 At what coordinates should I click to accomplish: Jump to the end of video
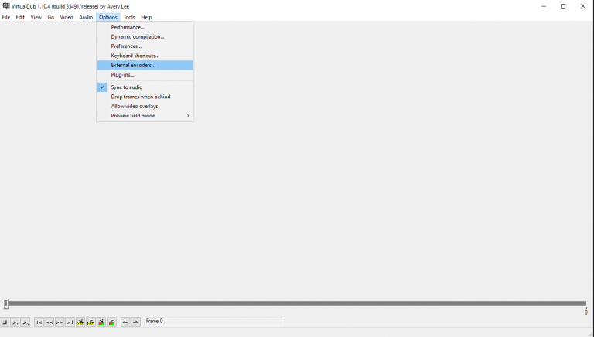(70, 322)
